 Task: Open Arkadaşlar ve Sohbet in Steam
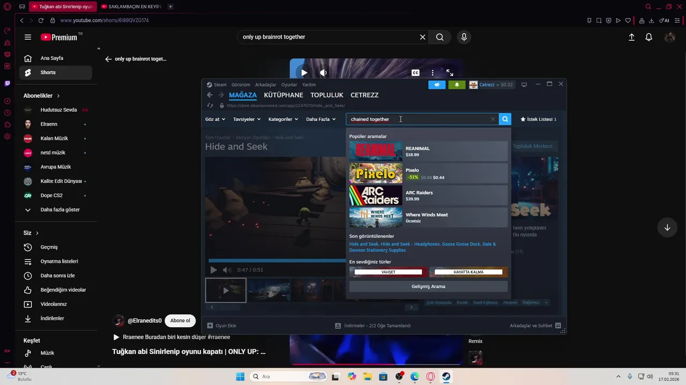[x=535, y=326]
